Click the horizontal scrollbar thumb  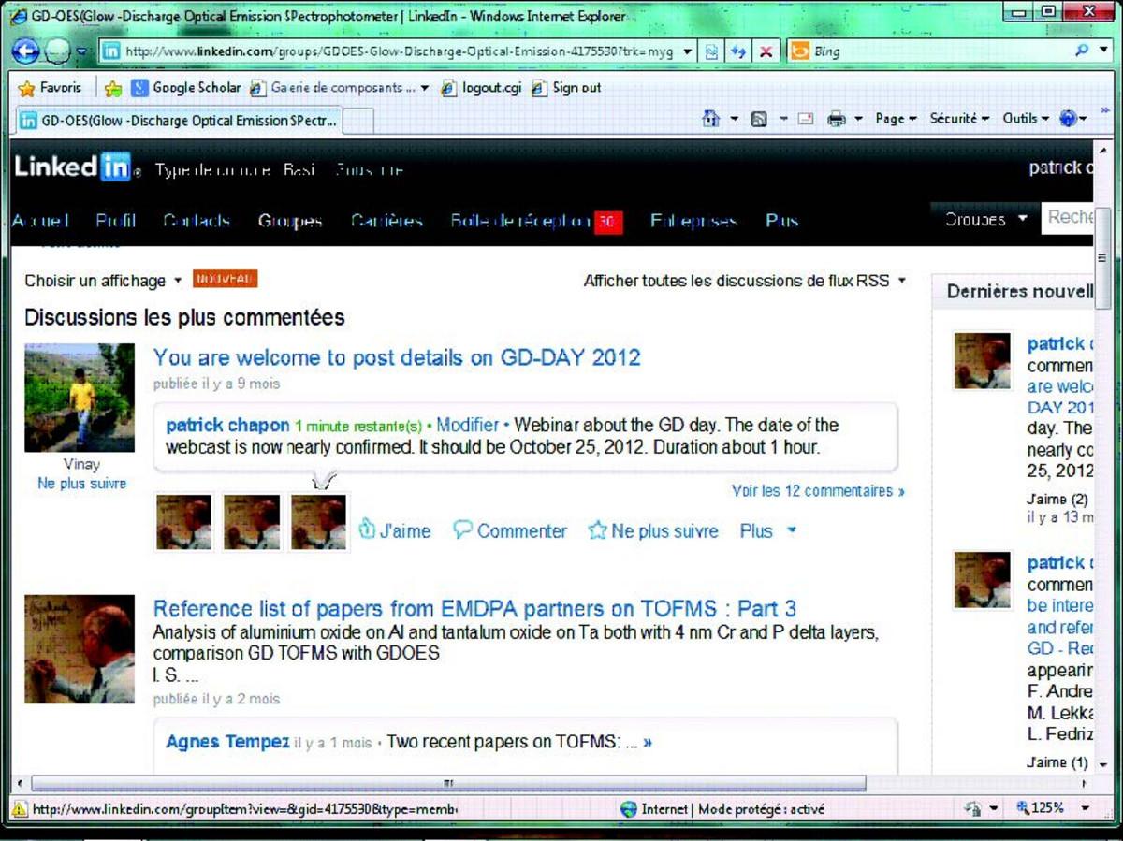[x=448, y=783]
